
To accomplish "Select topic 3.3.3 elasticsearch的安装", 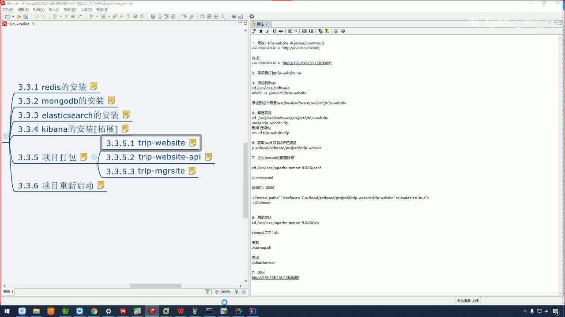I will [68, 115].
